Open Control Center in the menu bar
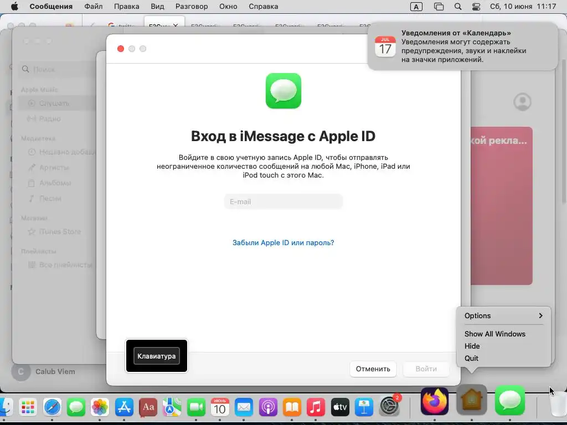567x425 pixels. tap(476, 7)
